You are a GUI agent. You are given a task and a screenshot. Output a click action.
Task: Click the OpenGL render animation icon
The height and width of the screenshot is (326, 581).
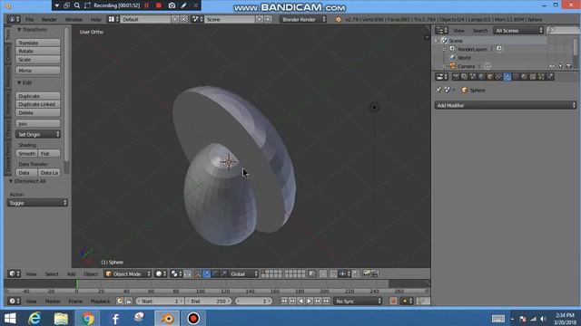click(375, 273)
